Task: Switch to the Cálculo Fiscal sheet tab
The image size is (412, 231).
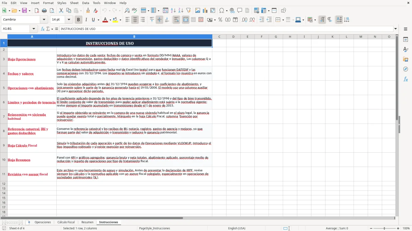Action: click(x=66, y=222)
